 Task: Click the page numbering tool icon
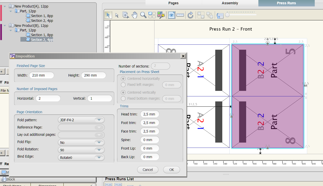click(x=126, y=15)
